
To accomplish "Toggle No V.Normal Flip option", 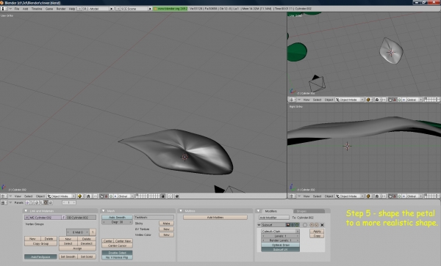I will pyautogui.click(x=117, y=257).
